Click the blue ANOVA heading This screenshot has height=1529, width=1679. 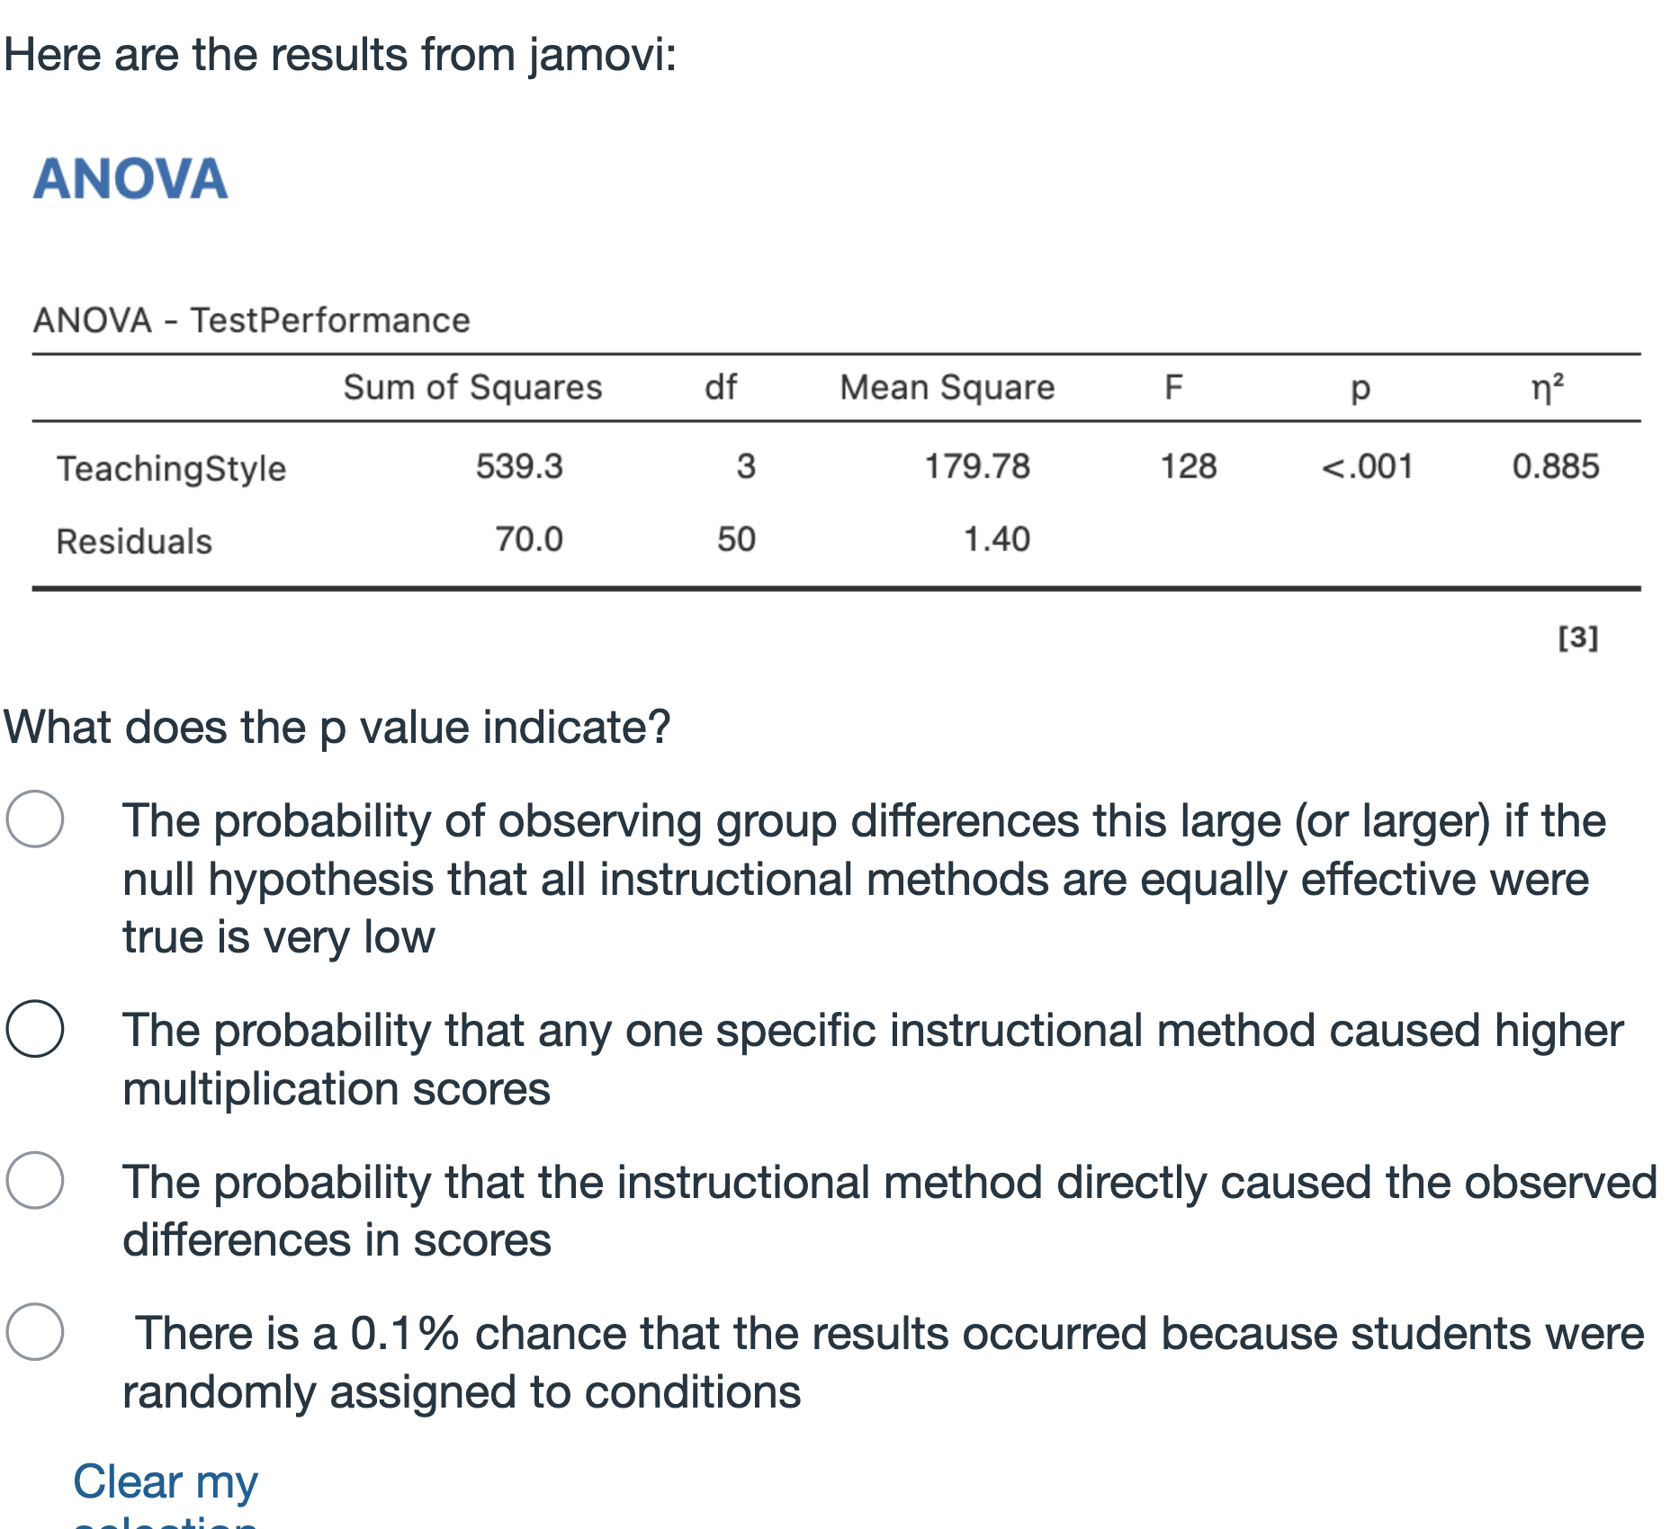pyautogui.click(x=130, y=178)
